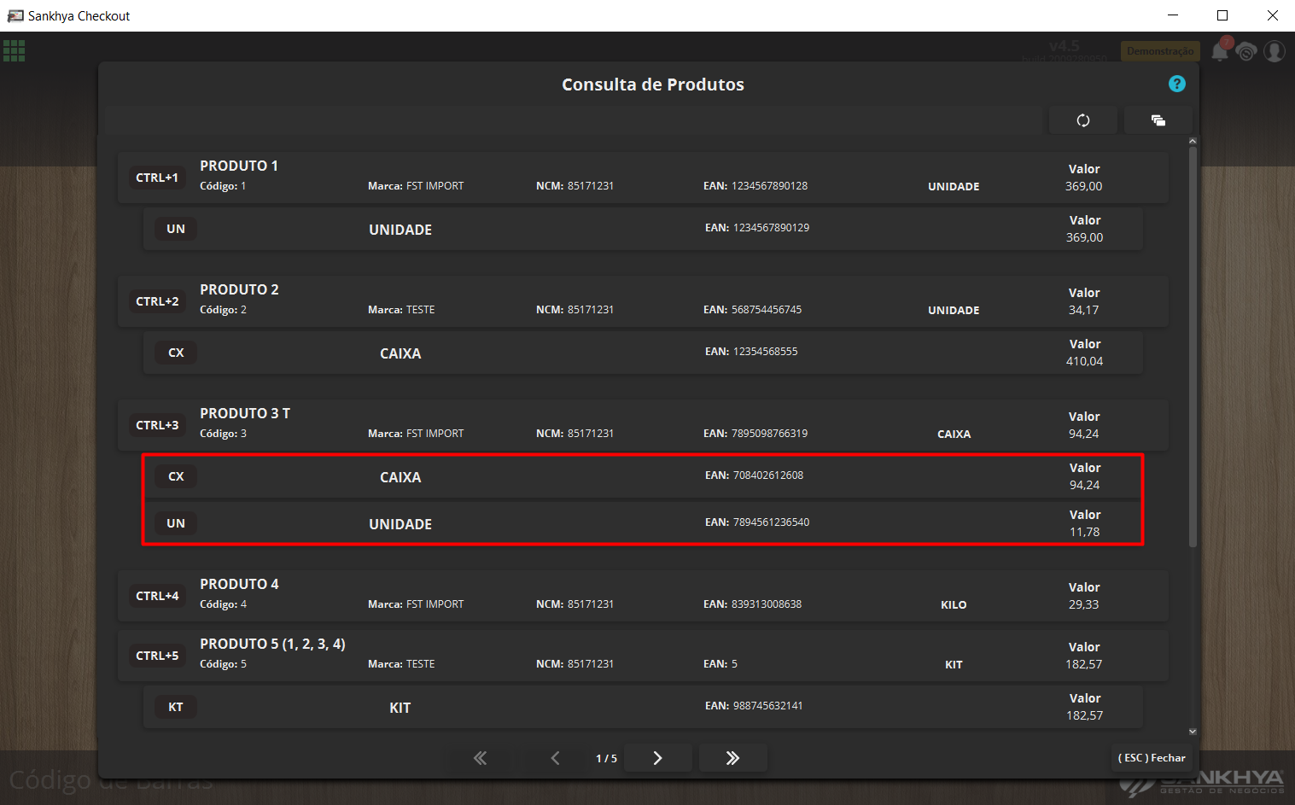Click EAN 12354568555 in the CAIXA row
Image resolution: width=1295 pixels, height=805 pixels.
(x=751, y=352)
